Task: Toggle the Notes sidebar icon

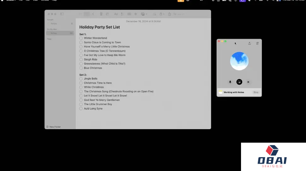Action: pyautogui.click(x=62, y=14)
